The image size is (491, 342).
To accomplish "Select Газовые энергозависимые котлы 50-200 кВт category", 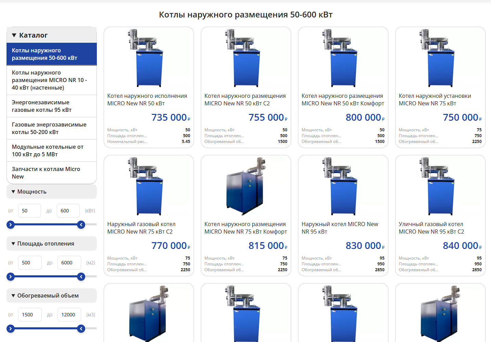I will [x=52, y=128].
